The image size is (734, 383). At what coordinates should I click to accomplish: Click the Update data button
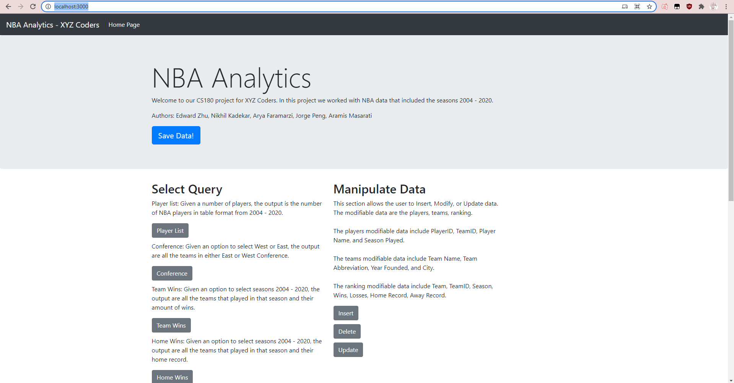[x=348, y=349]
